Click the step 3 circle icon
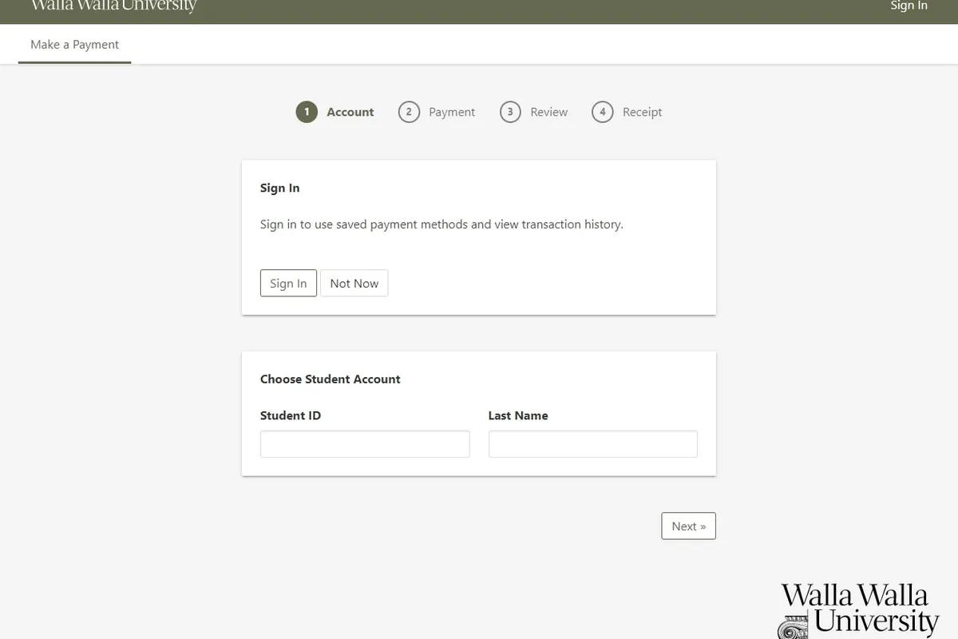 [x=510, y=112]
